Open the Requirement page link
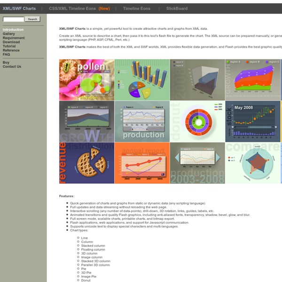The height and width of the screenshot is (282, 282). pyautogui.click(x=14, y=38)
